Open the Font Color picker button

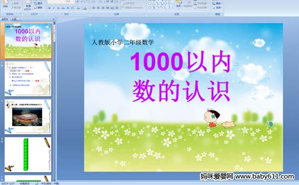pyautogui.click(x=85, y=8)
